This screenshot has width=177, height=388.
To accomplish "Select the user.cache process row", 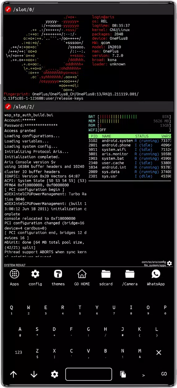I will (x=130, y=163).
